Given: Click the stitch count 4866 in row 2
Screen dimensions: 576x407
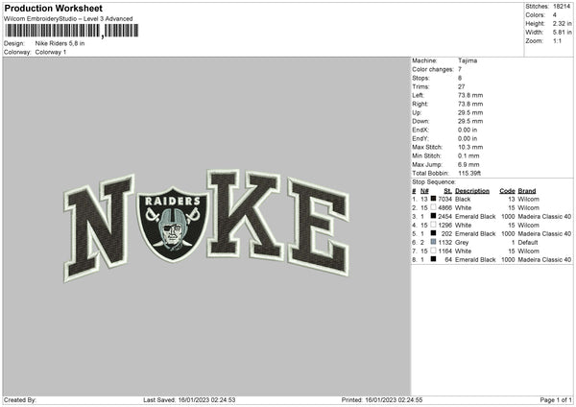Looking at the screenshot, I should pos(444,208).
